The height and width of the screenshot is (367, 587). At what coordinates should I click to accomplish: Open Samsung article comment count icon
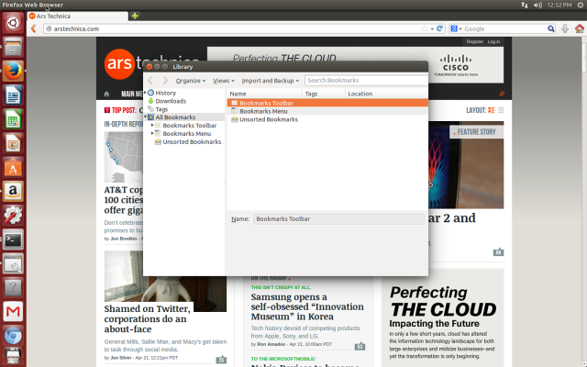click(x=360, y=347)
